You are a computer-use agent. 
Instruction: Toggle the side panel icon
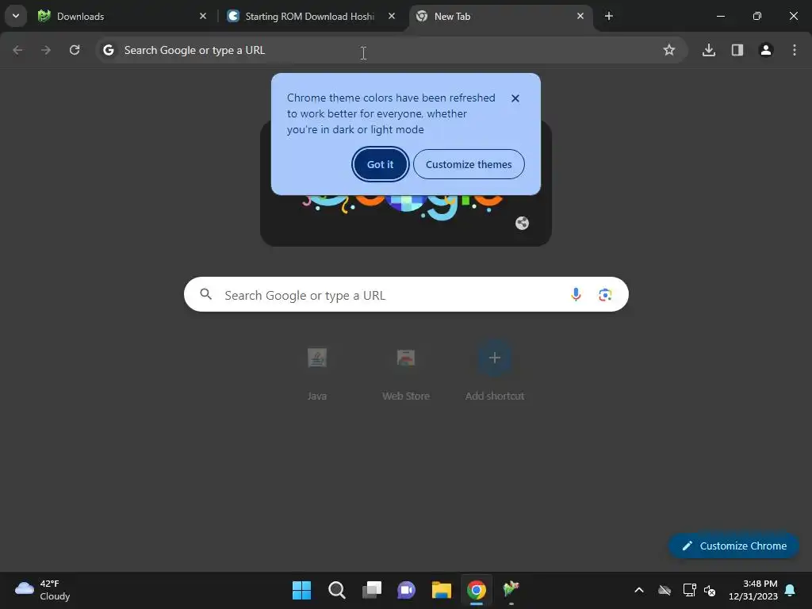click(737, 50)
